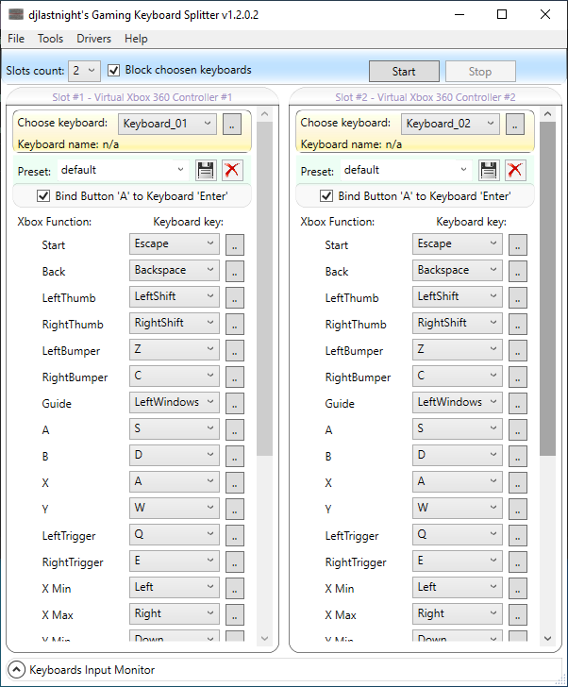Click Slot #1 scrollbar down arrow
Viewport: 568px width, 687px height.
pyautogui.click(x=264, y=638)
